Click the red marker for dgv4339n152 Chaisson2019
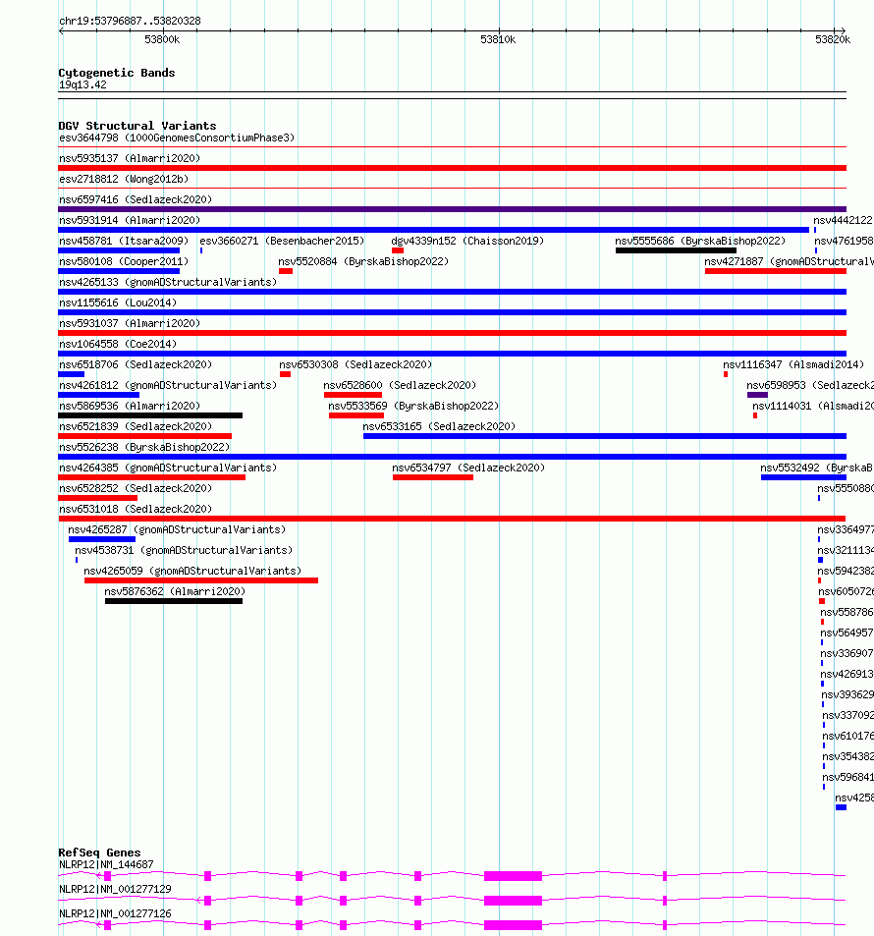 [398, 250]
